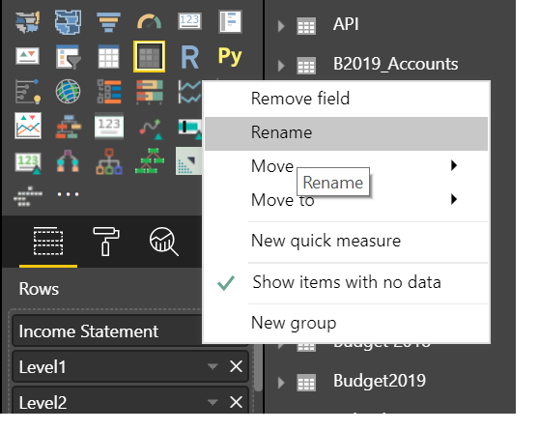Expand the API table
Image resolution: width=539 pixels, height=431 pixels.
click(281, 26)
